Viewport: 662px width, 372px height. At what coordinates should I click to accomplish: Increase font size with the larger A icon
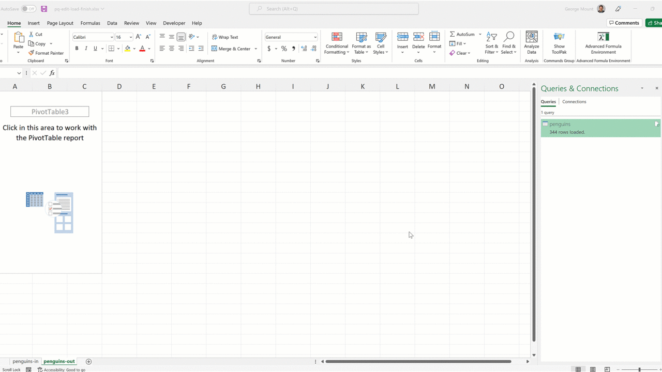[x=138, y=37]
